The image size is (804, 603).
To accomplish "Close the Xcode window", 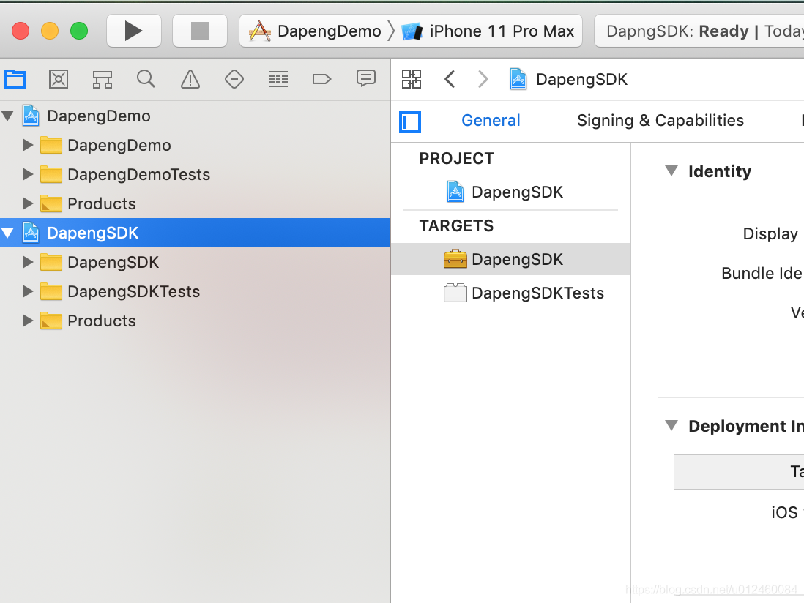I will click(x=21, y=31).
